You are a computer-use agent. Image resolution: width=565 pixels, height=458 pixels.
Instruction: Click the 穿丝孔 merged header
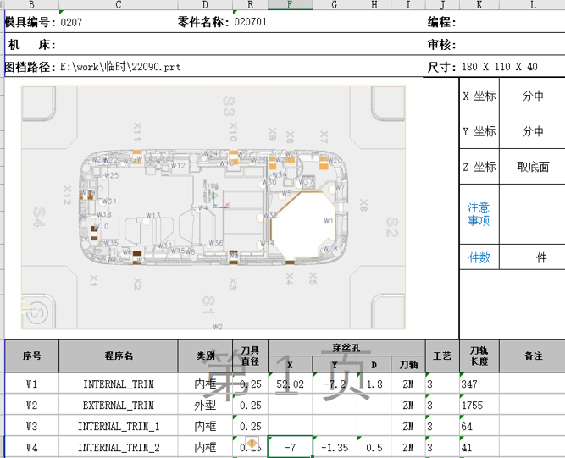[x=346, y=348]
